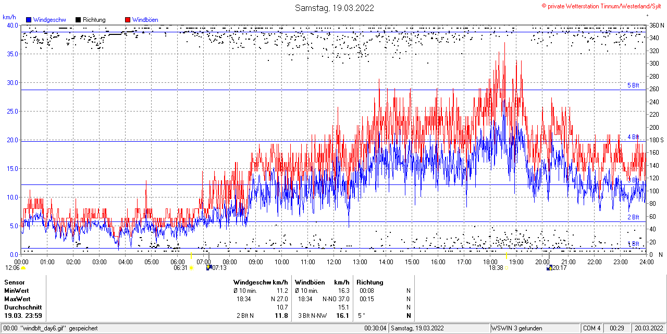Click the 00:15 direction max time

click(366, 299)
